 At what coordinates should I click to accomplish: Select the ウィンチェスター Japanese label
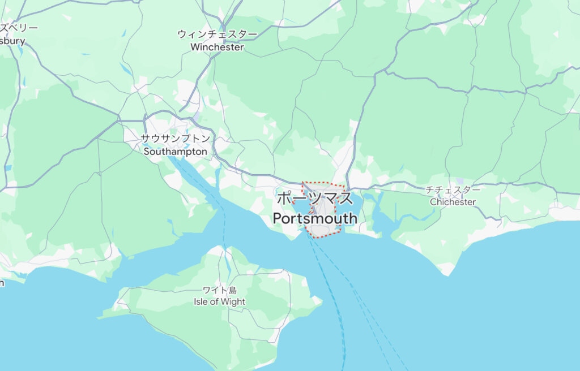[217, 34]
